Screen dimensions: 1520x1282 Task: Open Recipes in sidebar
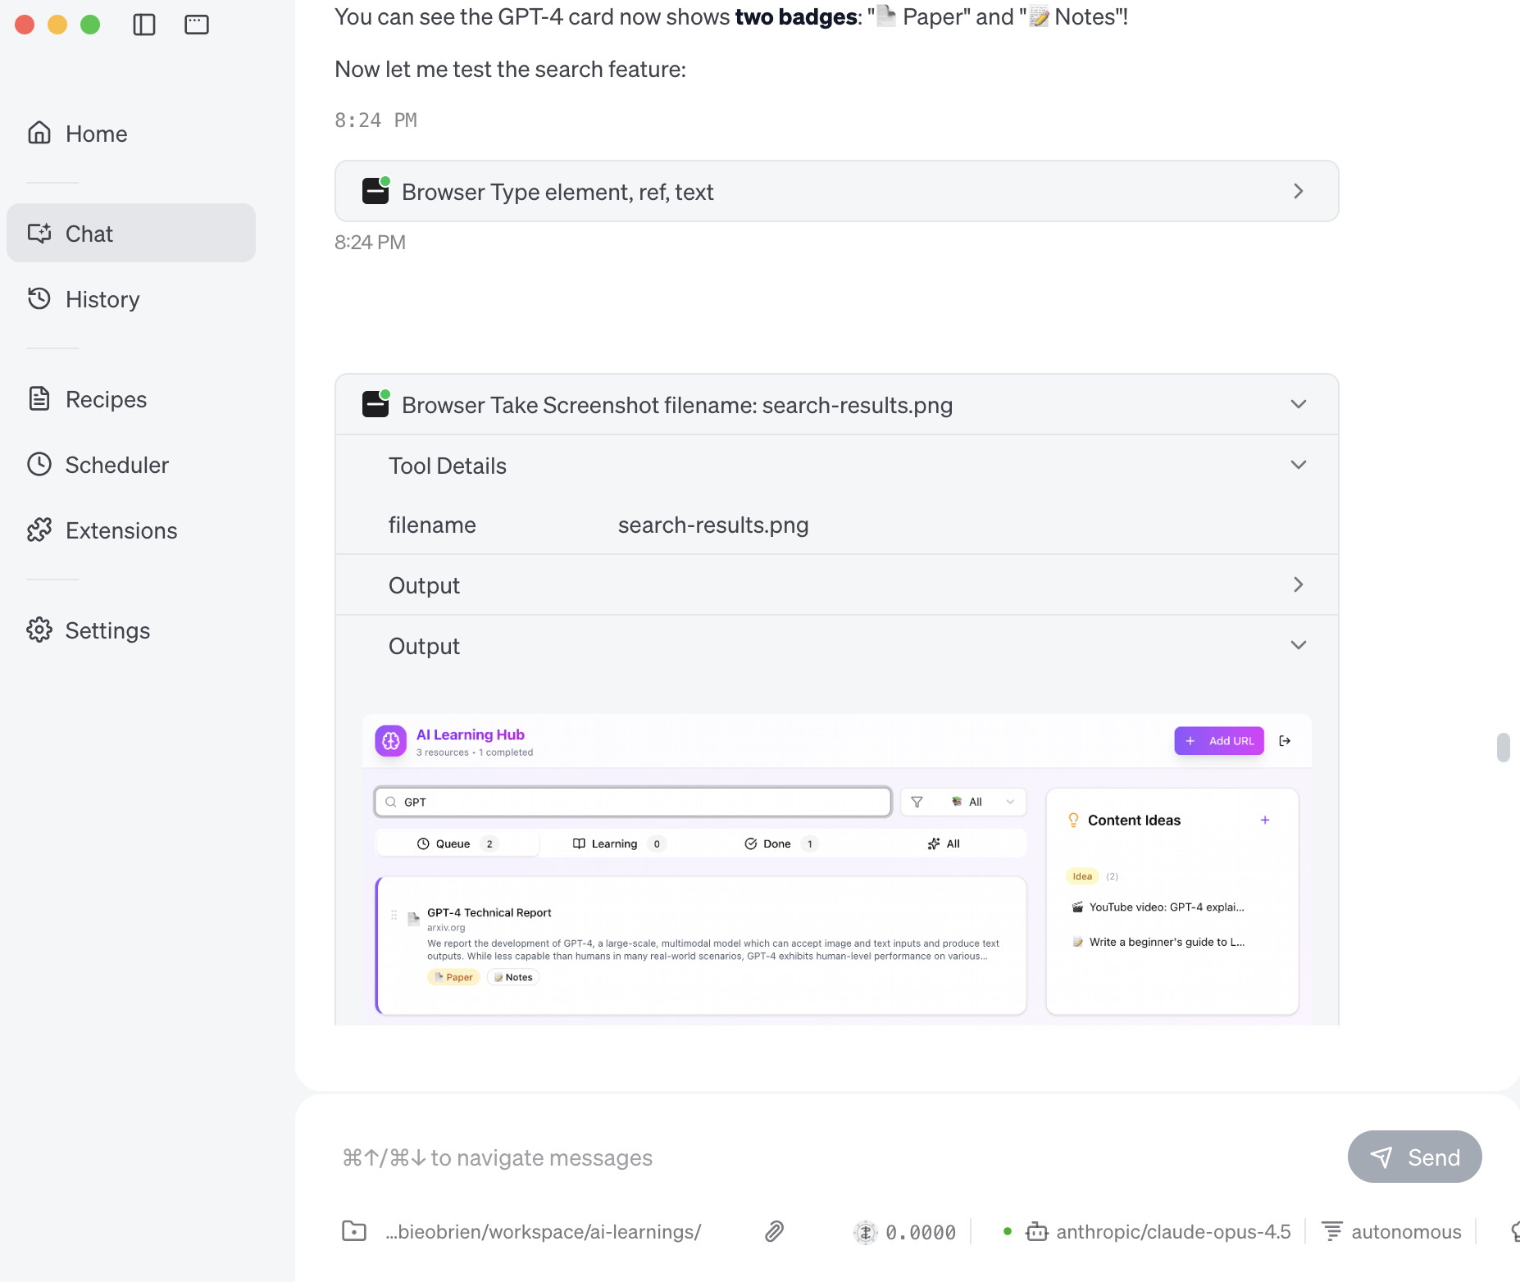[x=131, y=399]
